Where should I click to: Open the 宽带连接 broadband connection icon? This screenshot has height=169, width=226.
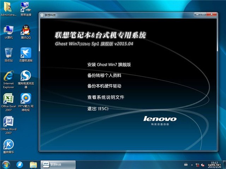[26, 8]
